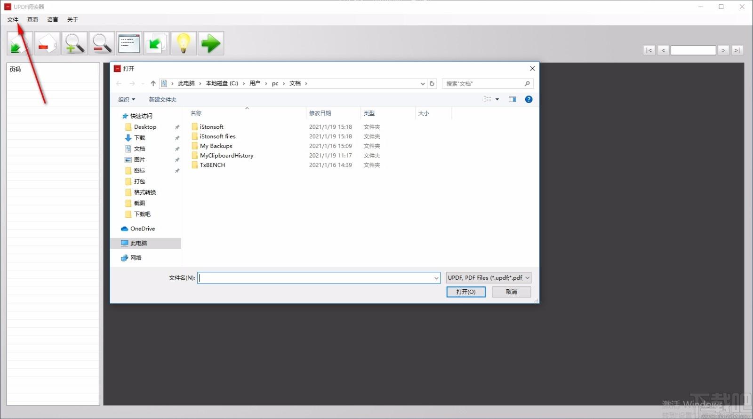This screenshot has height=419, width=753.
Task: Select OneDrive in navigation pane
Action: [143, 229]
